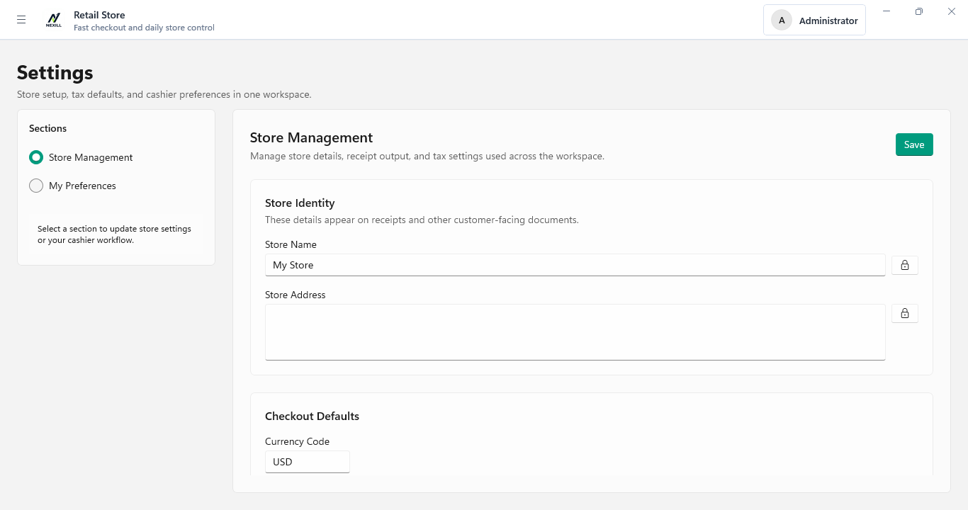Focus the Store Address text area
The width and height of the screenshot is (968, 510).
[575, 332]
